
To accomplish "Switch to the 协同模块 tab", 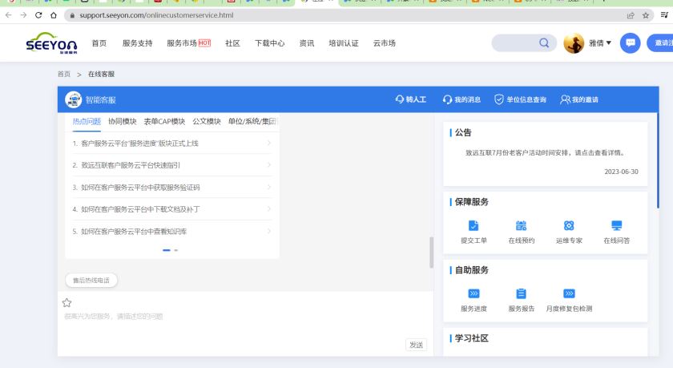I will pyautogui.click(x=122, y=122).
